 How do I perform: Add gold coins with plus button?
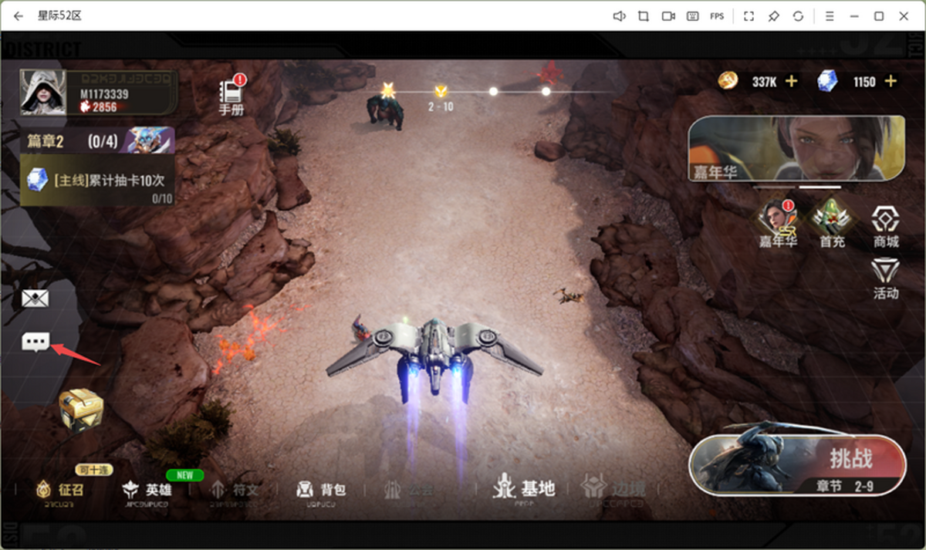point(791,81)
